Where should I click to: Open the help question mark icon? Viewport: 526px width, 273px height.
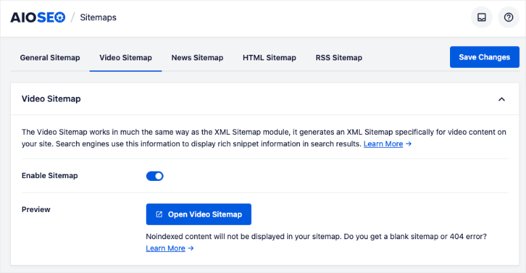(508, 18)
